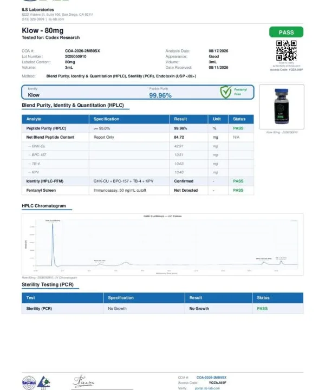Screen dimensions: 325x390
Task: Click the GHK-Cu sub-row label
Action: click(x=37, y=146)
